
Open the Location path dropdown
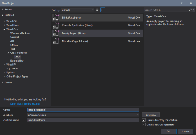click(137, 115)
